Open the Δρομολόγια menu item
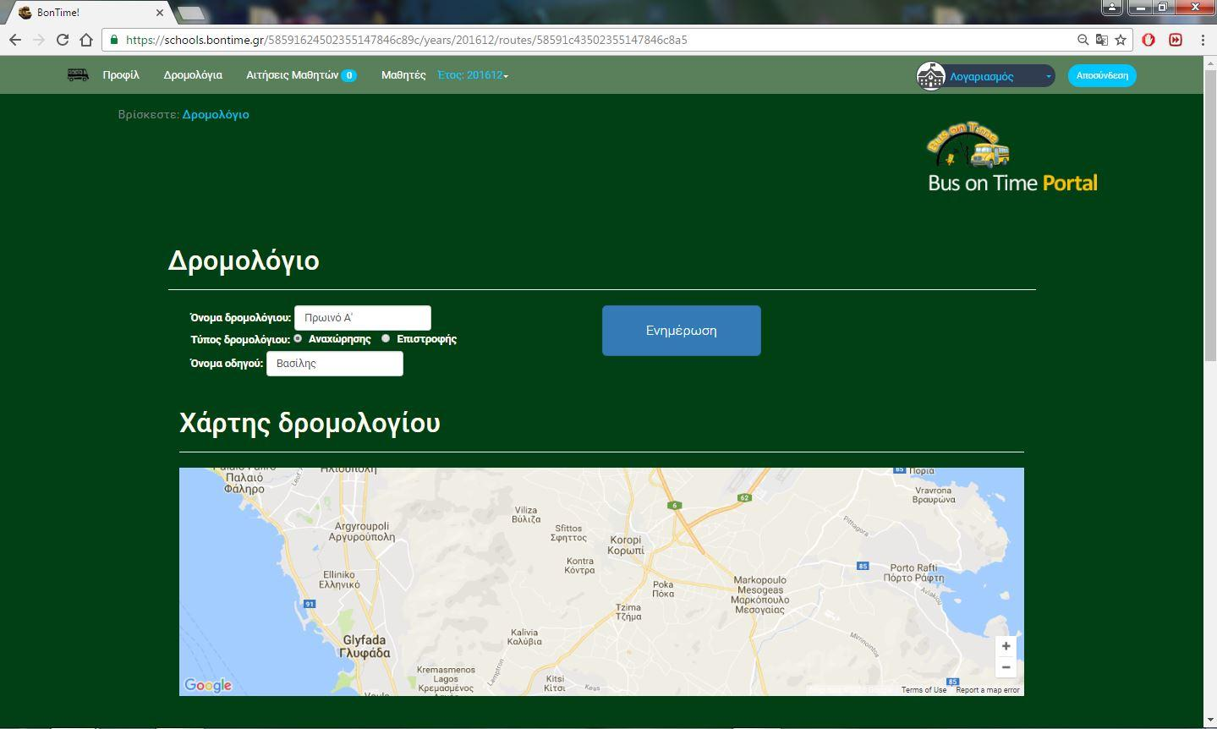The width and height of the screenshot is (1217, 729). [x=193, y=75]
